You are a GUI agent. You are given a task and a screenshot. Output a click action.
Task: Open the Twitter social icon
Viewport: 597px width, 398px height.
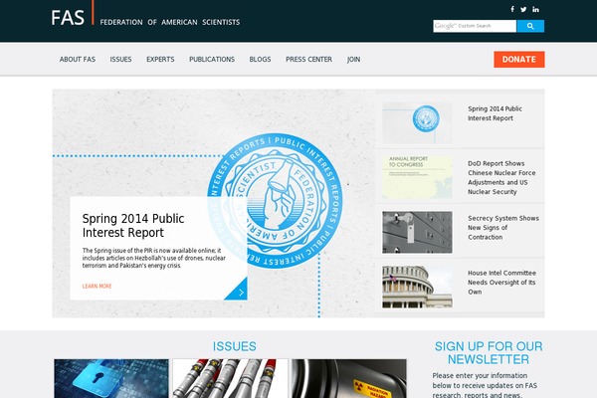point(524,9)
